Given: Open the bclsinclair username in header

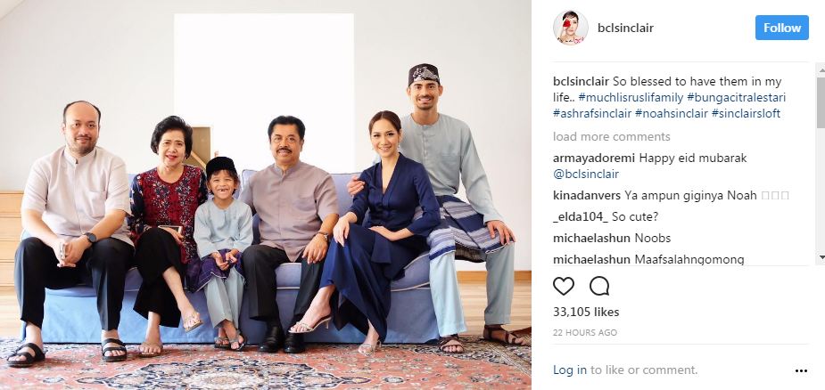Looking at the screenshot, I should click(625, 28).
